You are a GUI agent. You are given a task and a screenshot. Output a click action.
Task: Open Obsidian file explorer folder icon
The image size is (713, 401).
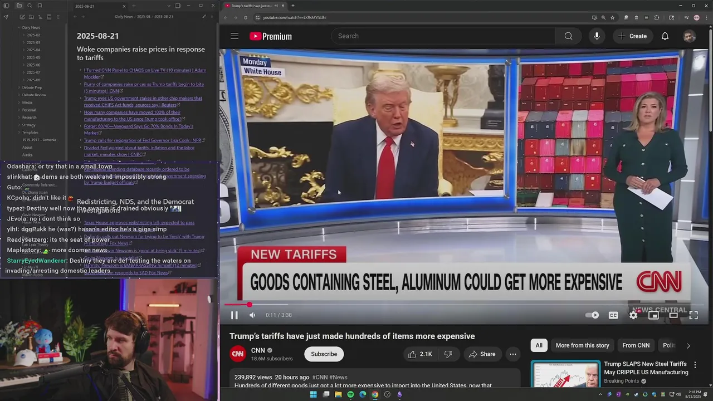[19, 6]
